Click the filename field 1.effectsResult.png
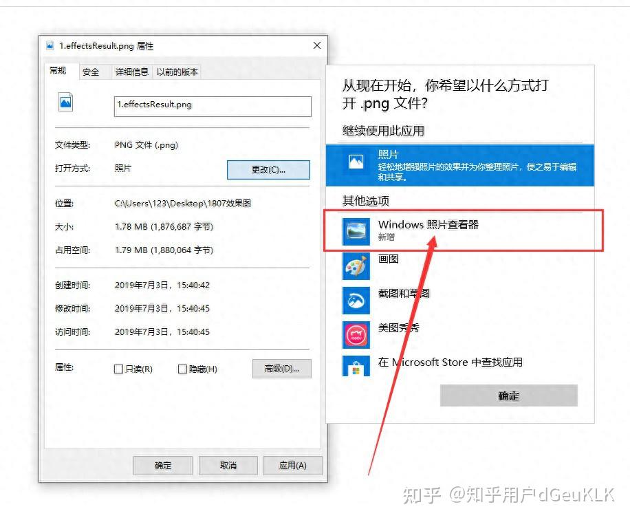The image size is (630, 520). tap(213, 107)
